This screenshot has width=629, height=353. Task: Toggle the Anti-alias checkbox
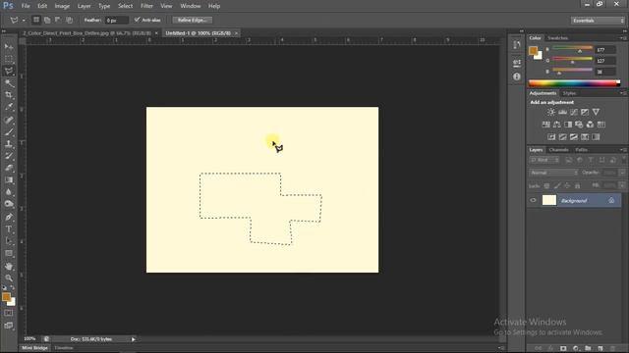coord(138,20)
